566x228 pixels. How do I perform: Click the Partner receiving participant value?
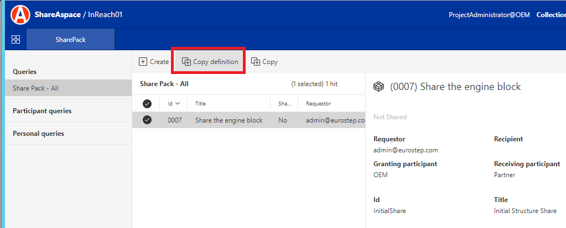505,175
